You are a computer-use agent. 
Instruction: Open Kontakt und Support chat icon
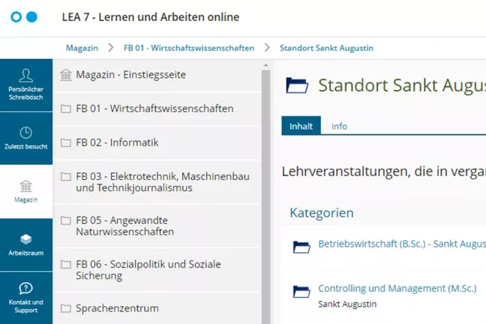pos(26,296)
